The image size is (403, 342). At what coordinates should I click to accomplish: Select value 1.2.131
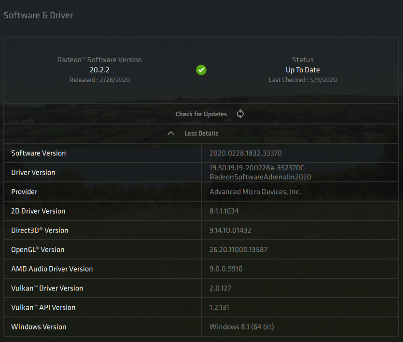click(x=219, y=307)
